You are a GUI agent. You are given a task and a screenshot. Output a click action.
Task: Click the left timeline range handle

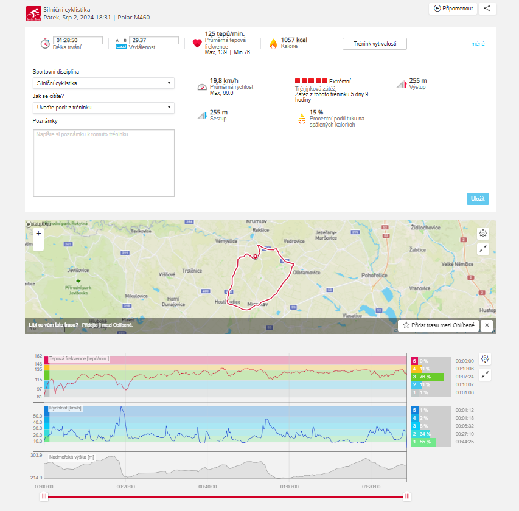point(44,496)
